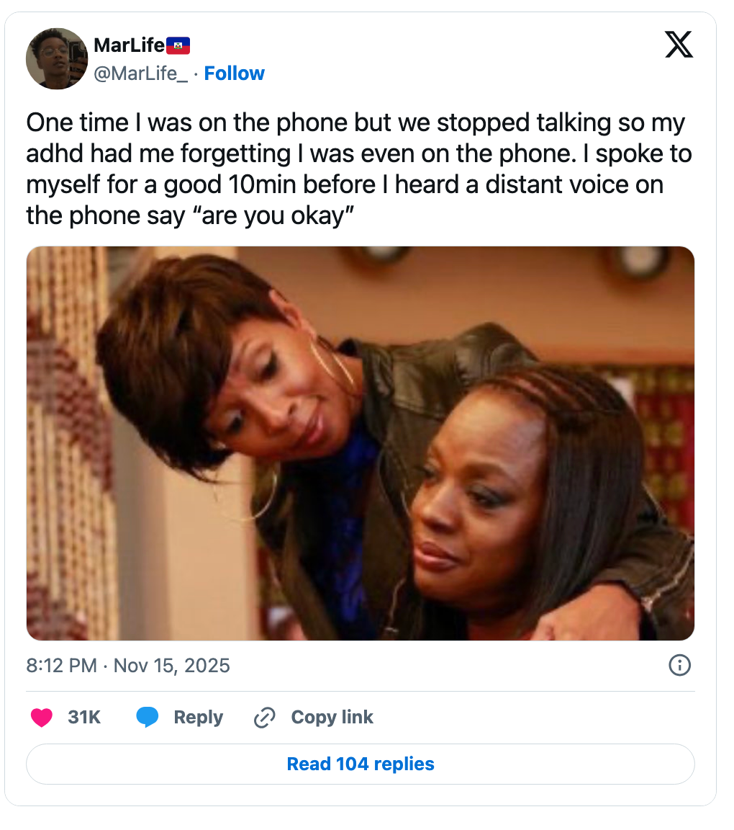Image resolution: width=734 pixels, height=830 pixels.
Task: Open the info circle icon
Action: 679,665
